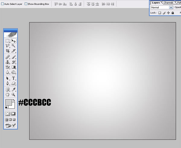Click the center of the gradient canvas
The width and height of the screenshot is (181, 148).
pos(103,81)
